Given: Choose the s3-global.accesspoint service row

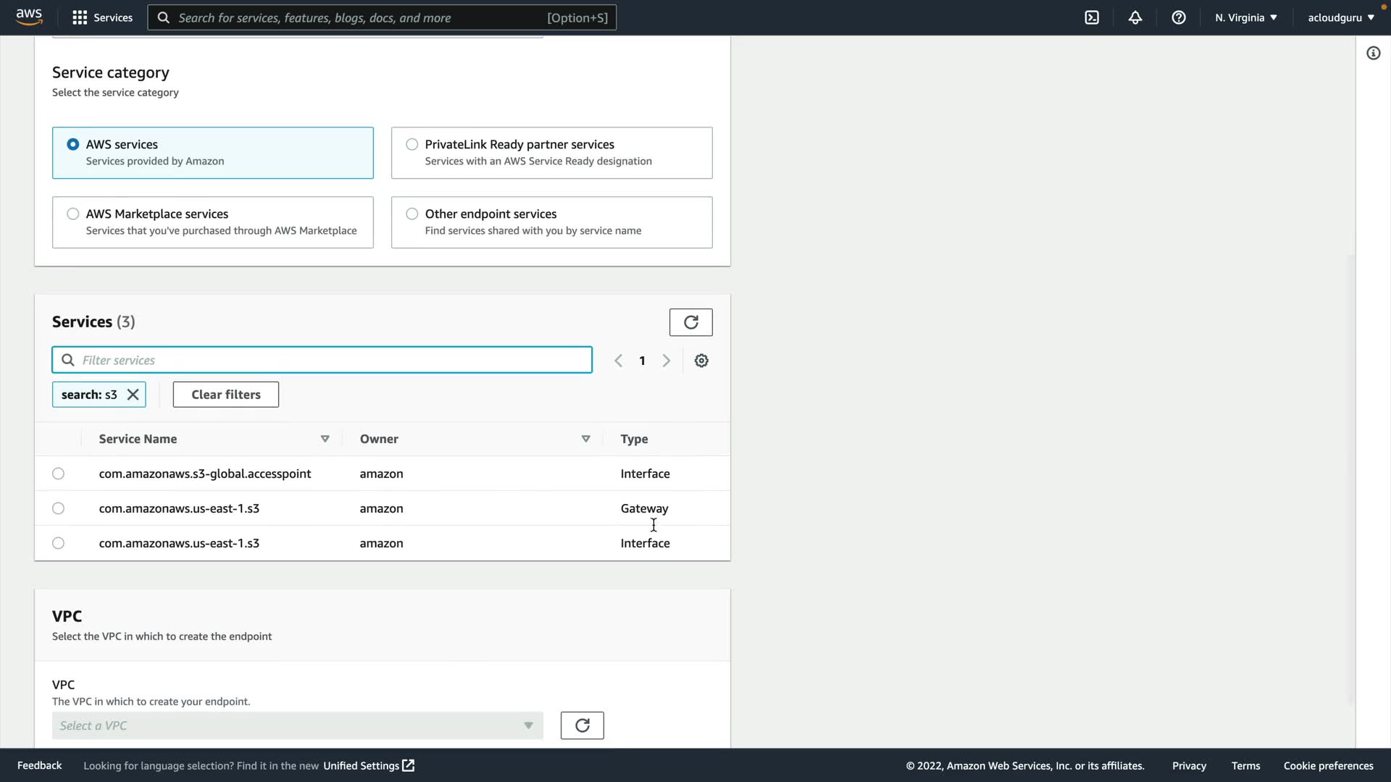Looking at the screenshot, I should click(x=59, y=474).
